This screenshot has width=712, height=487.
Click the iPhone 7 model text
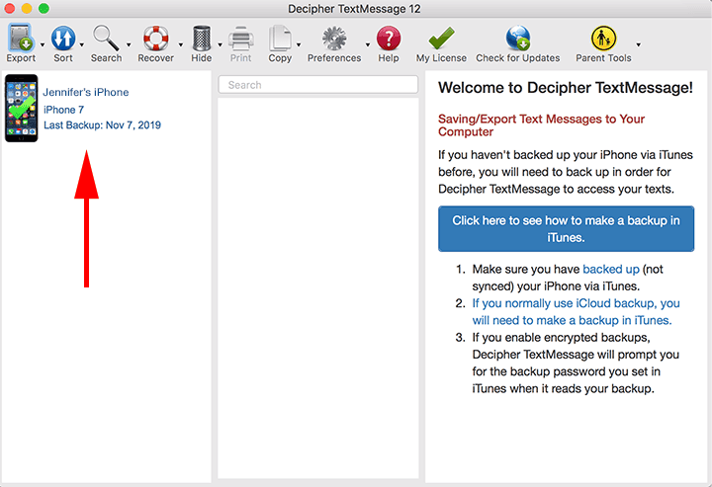pos(63,110)
